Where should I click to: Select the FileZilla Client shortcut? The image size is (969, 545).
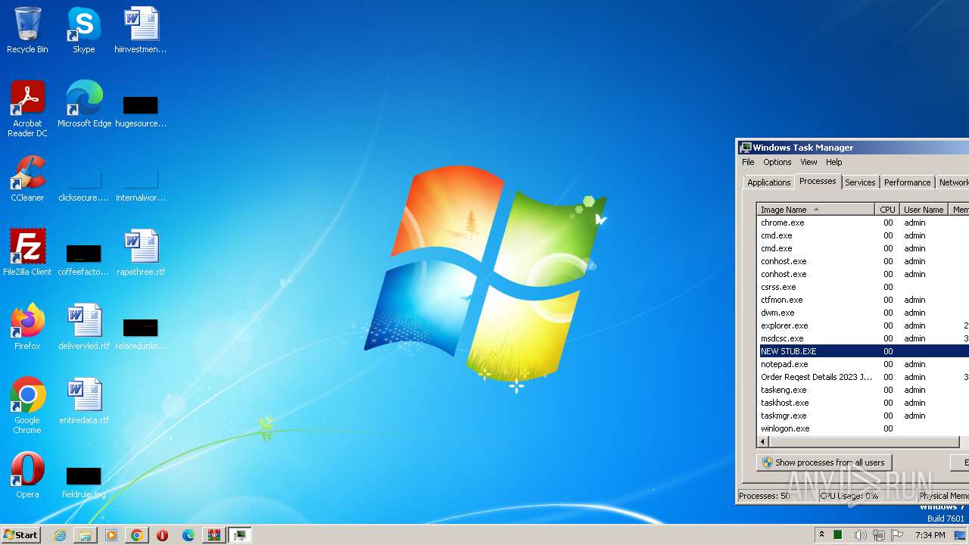coord(27,253)
